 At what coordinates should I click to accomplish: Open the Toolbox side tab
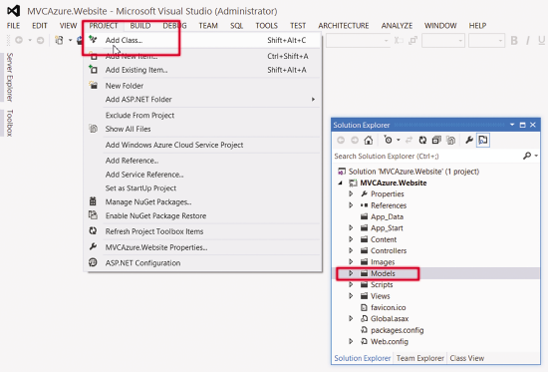[9, 123]
